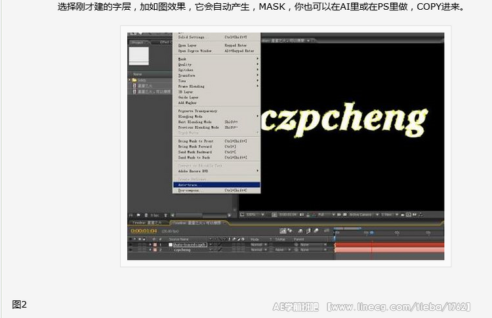Click the Name column header in Project

[138, 74]
